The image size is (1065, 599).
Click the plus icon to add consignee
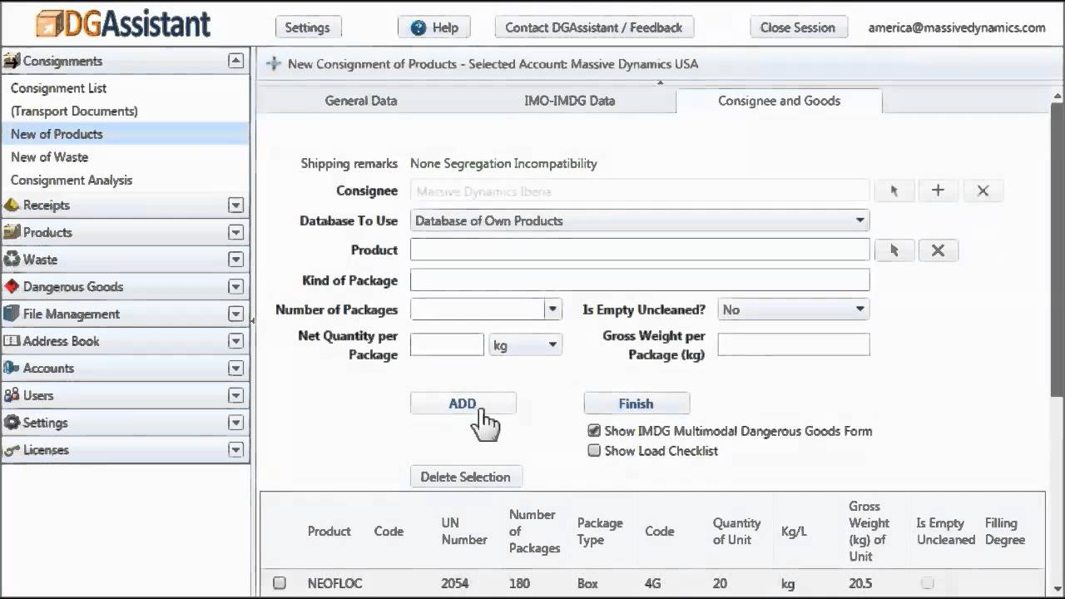(938, 191)
